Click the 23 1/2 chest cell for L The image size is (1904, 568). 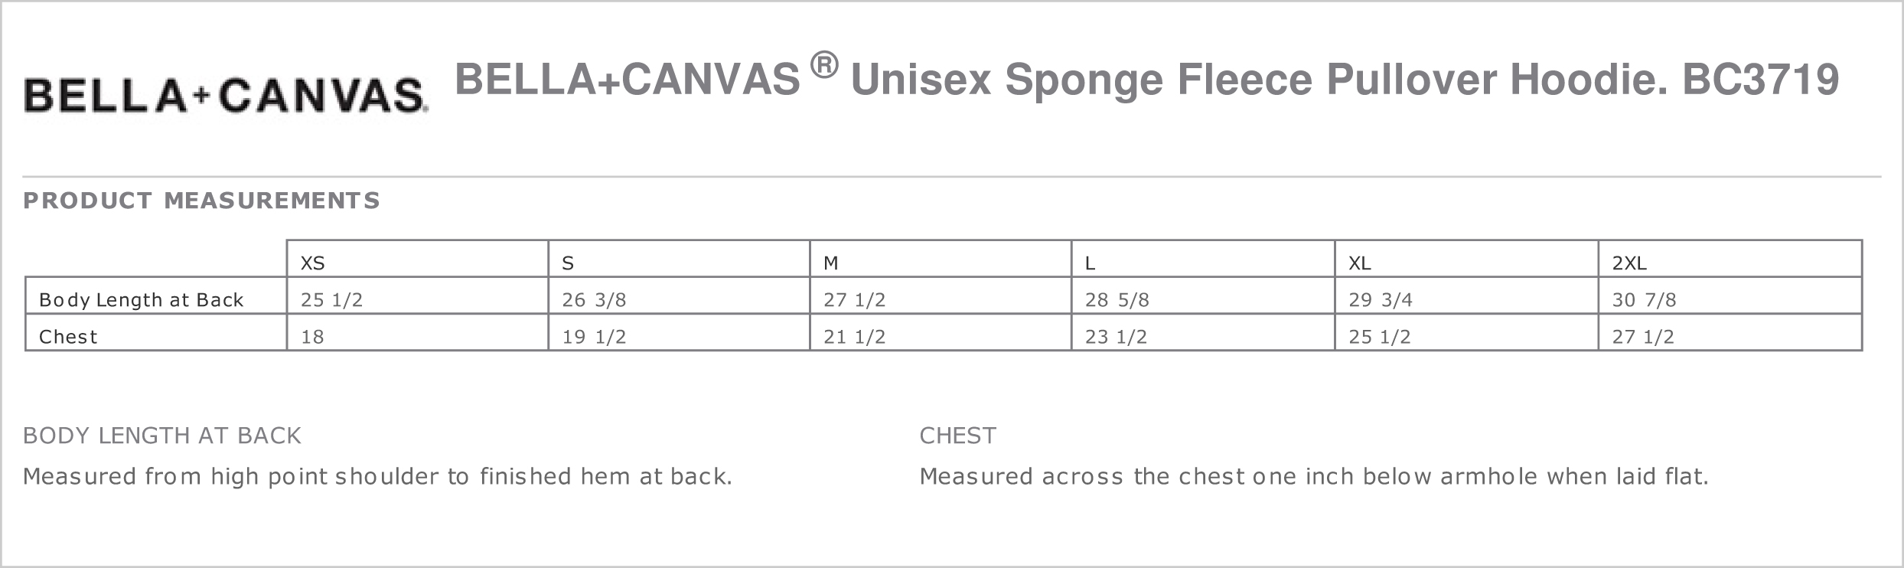pos(1203,332)
